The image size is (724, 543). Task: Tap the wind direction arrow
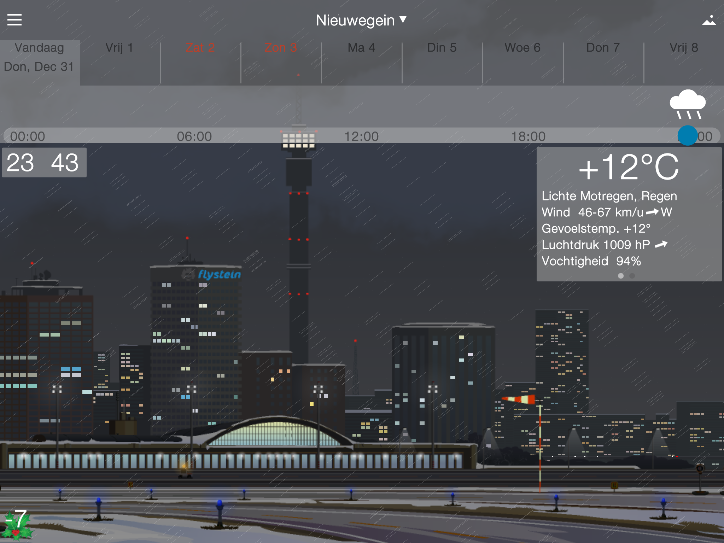652,212
